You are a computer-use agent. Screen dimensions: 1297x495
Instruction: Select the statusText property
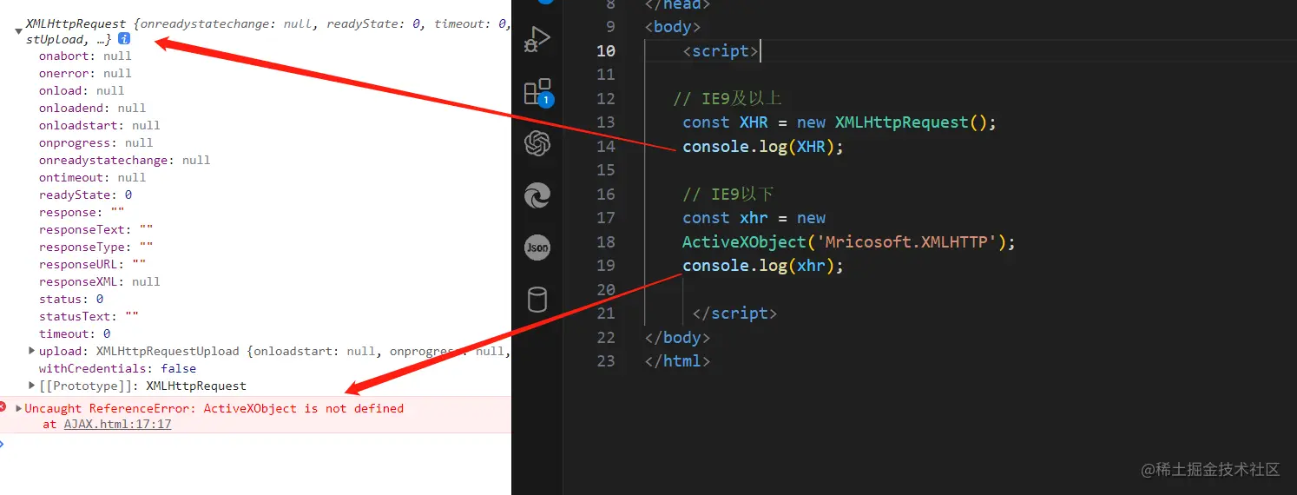89,316
